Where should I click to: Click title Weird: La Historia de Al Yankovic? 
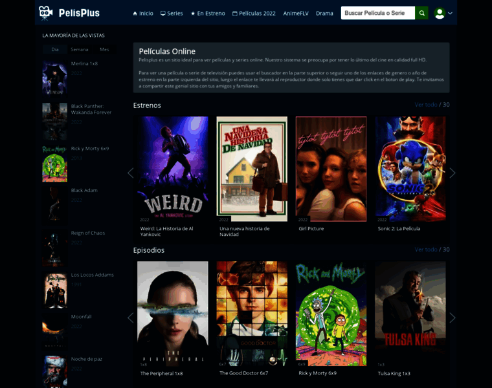click(x=166, y=232)
